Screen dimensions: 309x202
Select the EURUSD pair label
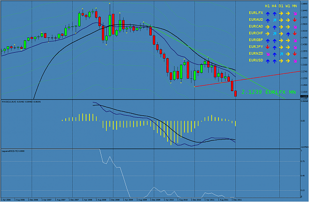(x=256, y=60)
